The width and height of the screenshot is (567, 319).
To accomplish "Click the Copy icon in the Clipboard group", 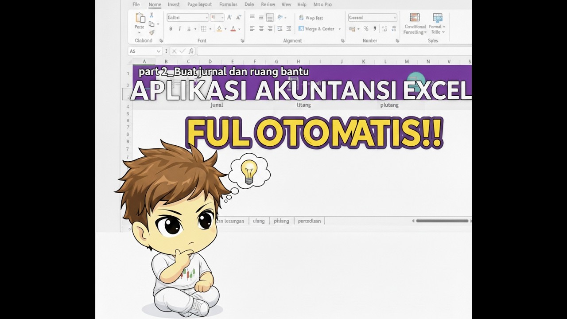I will (152, 24).
